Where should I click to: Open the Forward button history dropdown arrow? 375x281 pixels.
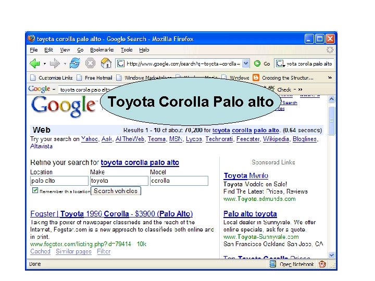coord(65,64)
